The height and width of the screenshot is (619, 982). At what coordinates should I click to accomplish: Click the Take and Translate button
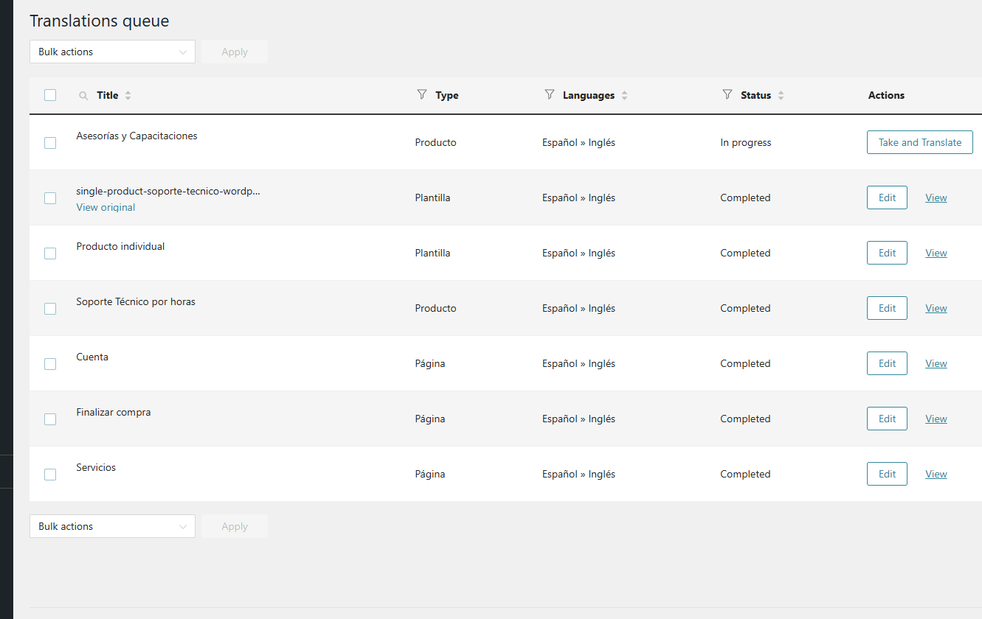pyautogui.click(x=919, y=142)
